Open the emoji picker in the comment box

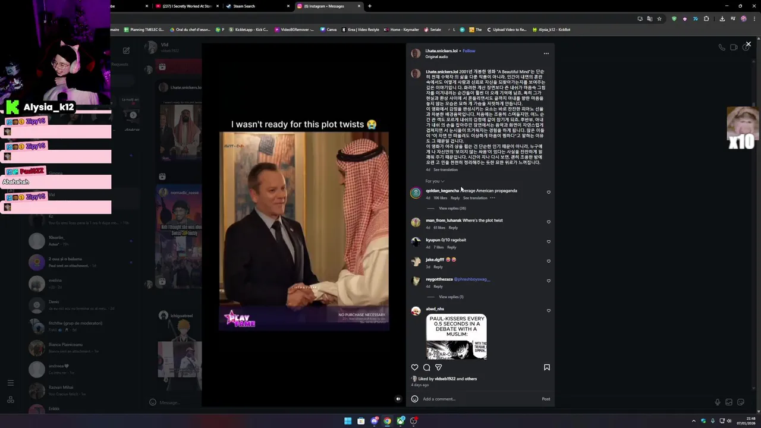tap(415, 399)
